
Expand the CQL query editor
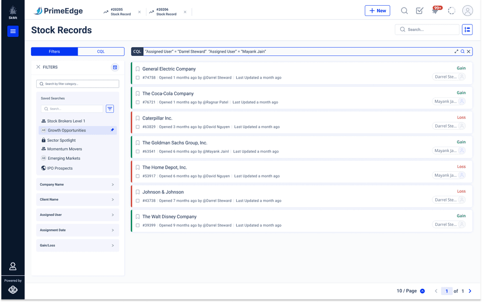(x=456, y=52)
